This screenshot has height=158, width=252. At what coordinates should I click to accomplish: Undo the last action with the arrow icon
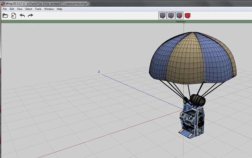pos(22,16)
